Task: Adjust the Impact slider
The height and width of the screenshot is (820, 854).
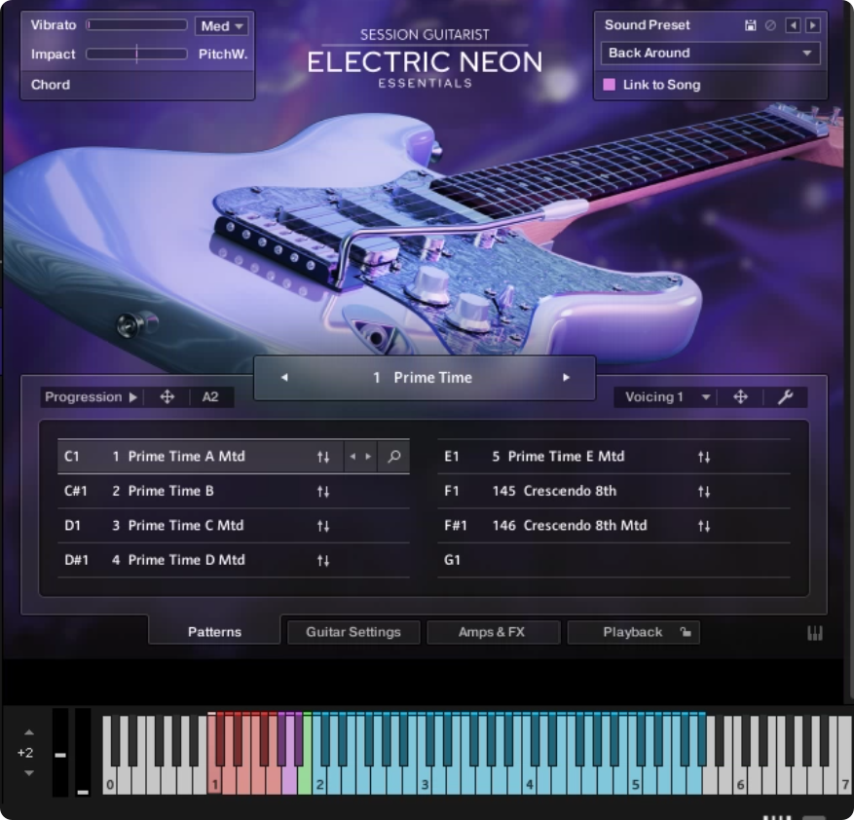Action: point(136,54)
